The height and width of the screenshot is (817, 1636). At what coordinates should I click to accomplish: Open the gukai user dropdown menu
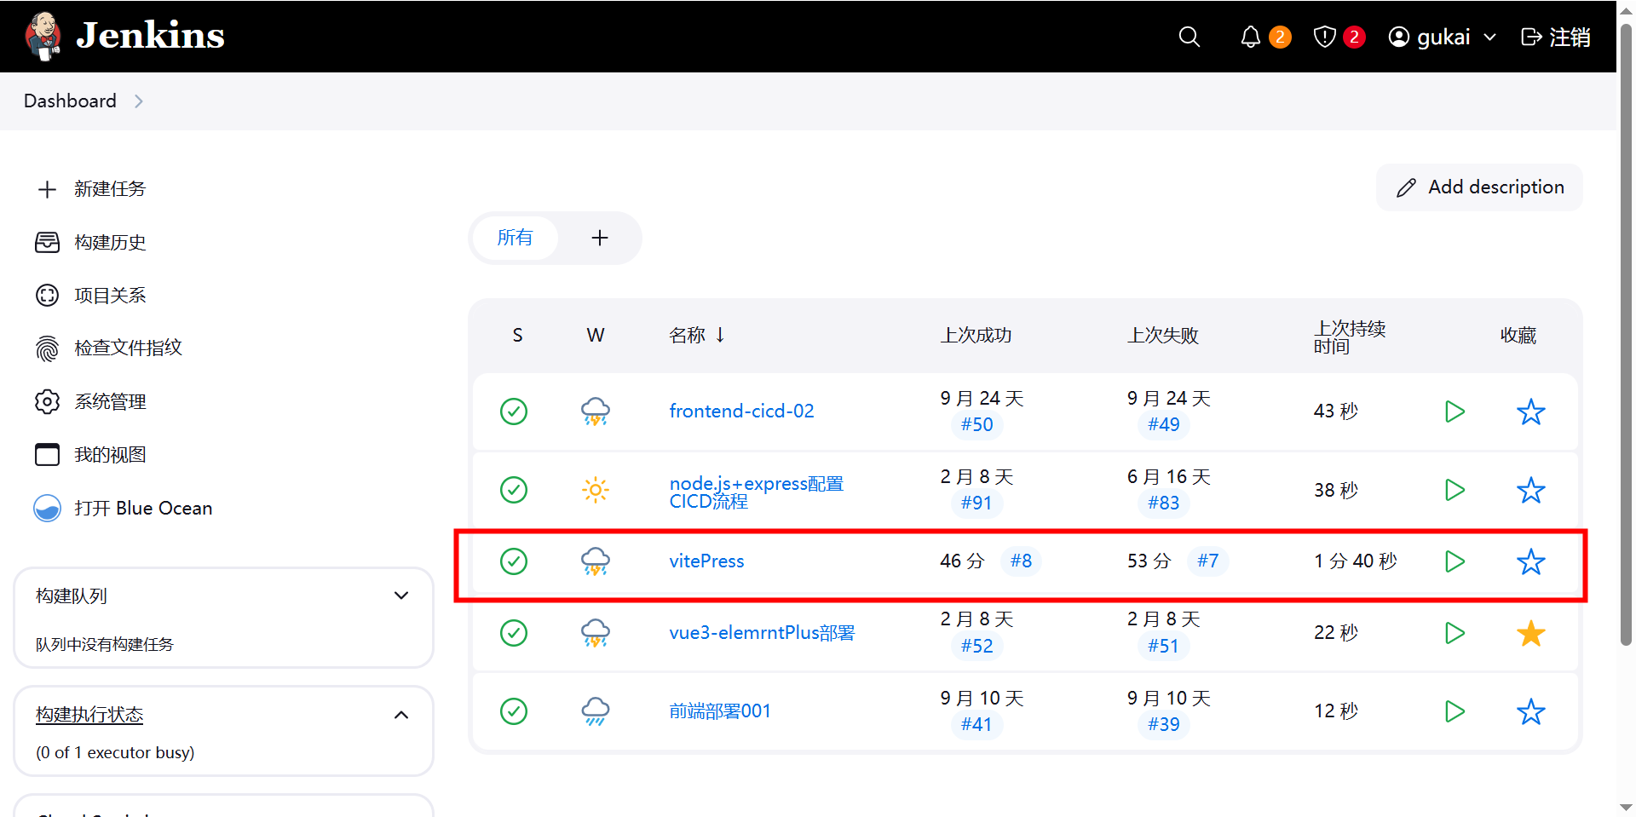[1443, 37]
